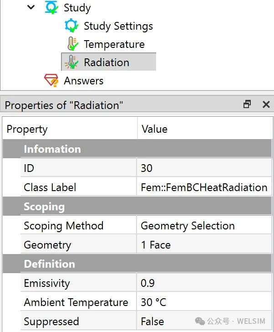Collapse the Study tree node
274x332 pixels.
coord(31,8)
